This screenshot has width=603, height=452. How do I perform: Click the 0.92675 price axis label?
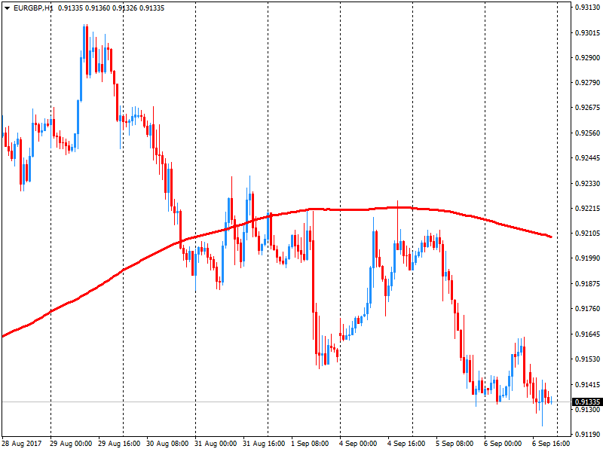[x=587, y=108]
